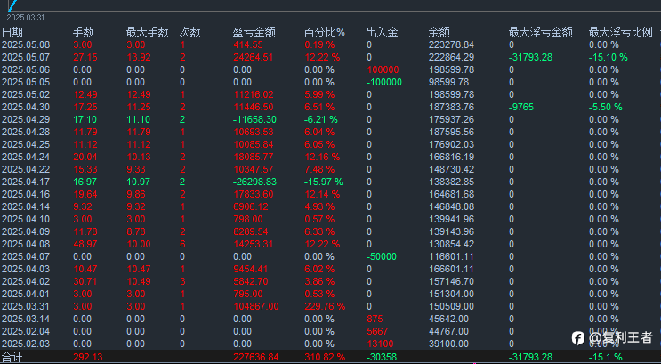
Task: Click total percentage 310.82 %
Action: pos(325,357)
